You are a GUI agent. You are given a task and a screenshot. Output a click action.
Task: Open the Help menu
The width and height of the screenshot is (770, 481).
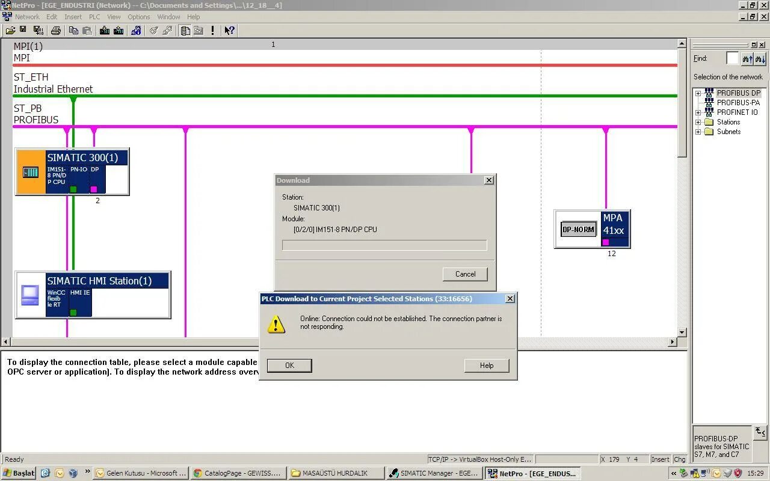click(194, 17)
